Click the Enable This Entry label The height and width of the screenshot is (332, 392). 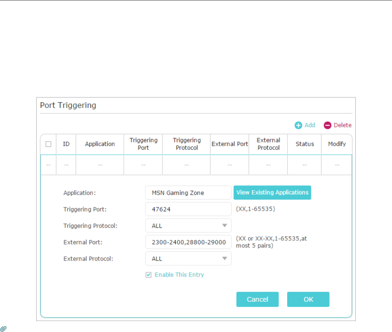click(x=179, y=275)
